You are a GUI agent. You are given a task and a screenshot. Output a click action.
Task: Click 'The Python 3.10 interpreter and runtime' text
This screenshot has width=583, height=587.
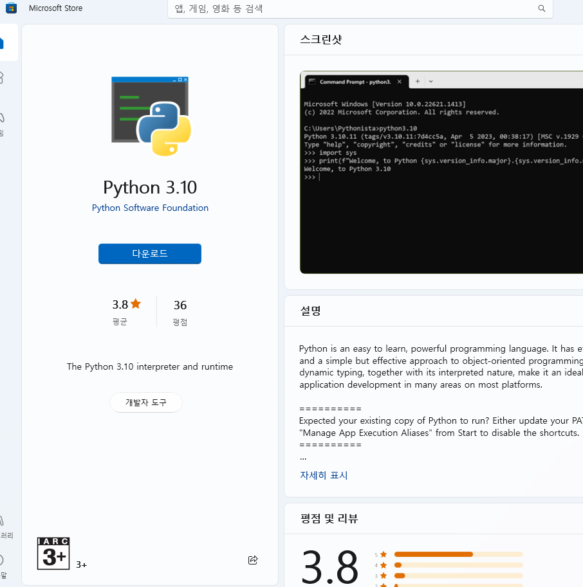point(150,366)
